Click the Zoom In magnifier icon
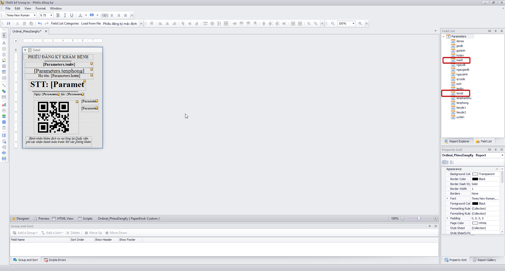Image resolution: width=505 pixels, height=271 pixels. coord(360,23)
